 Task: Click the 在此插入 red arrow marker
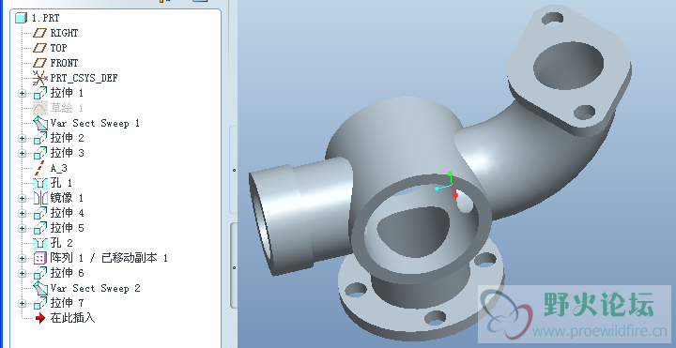(x=40, y=318)
